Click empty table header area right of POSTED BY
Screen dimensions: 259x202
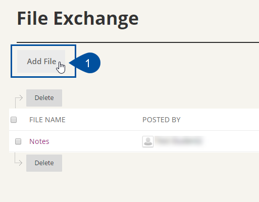coord(219,120)
